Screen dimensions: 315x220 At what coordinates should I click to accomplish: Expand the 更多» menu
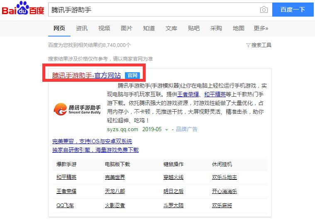[x=261, y=28]
